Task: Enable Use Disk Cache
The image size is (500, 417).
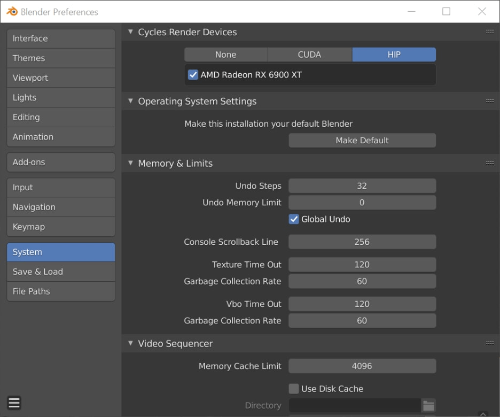Action: point(294,389)
